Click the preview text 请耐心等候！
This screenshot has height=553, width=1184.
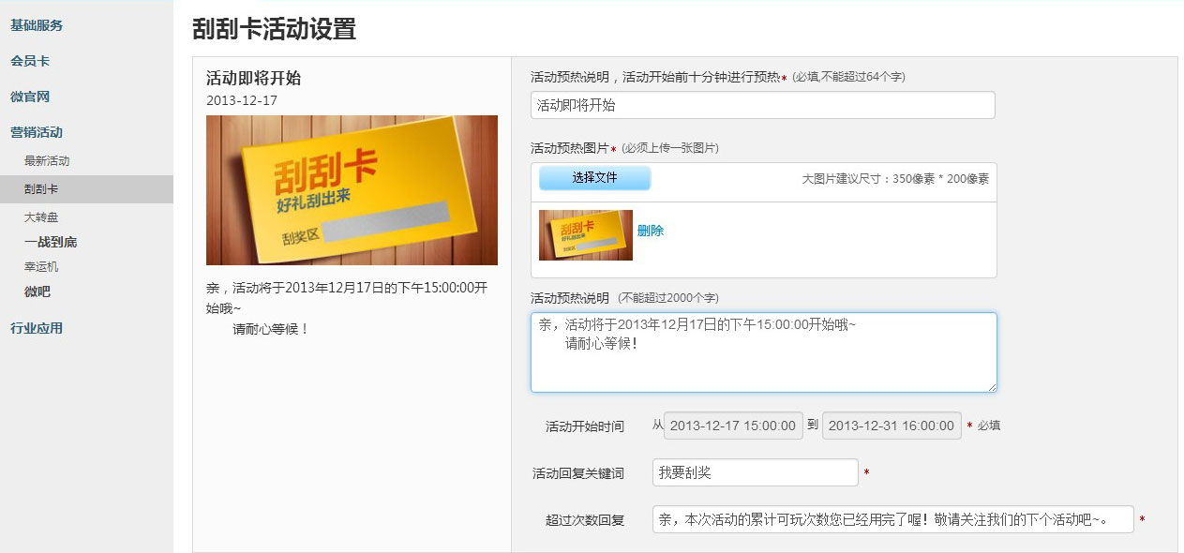point(271,329)
